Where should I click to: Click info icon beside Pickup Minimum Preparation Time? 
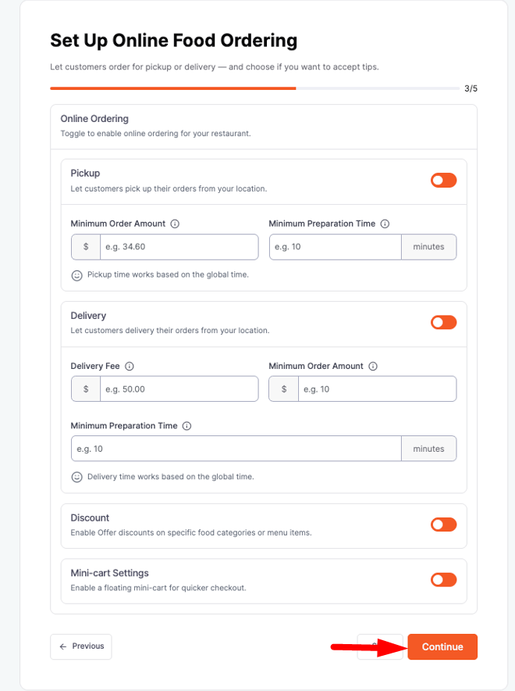385,224
